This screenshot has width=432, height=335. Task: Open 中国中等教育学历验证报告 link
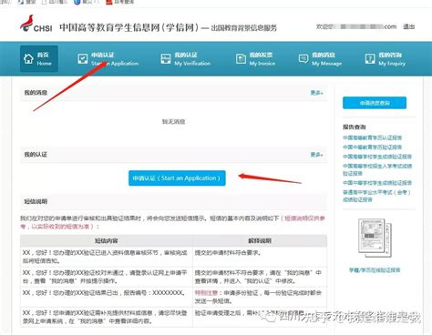[372, 147]
